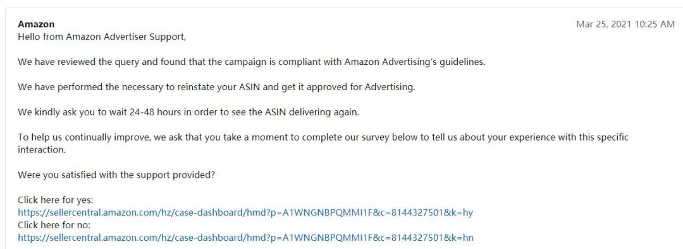This screenshot has width=683, height=249.
Task: Open the 'Click here for no' survey link
Action: [x=245, y=238]
